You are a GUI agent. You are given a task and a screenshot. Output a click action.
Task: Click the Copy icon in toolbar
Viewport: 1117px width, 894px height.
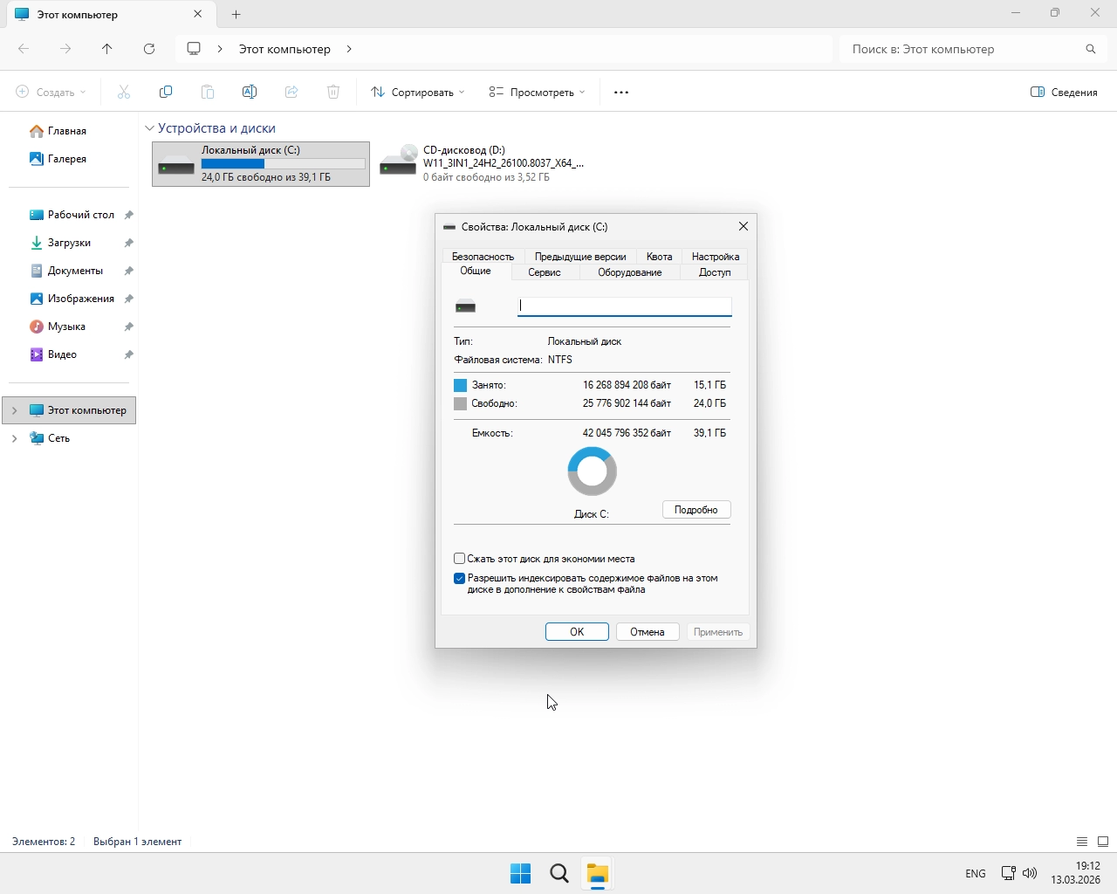(166, 92)
